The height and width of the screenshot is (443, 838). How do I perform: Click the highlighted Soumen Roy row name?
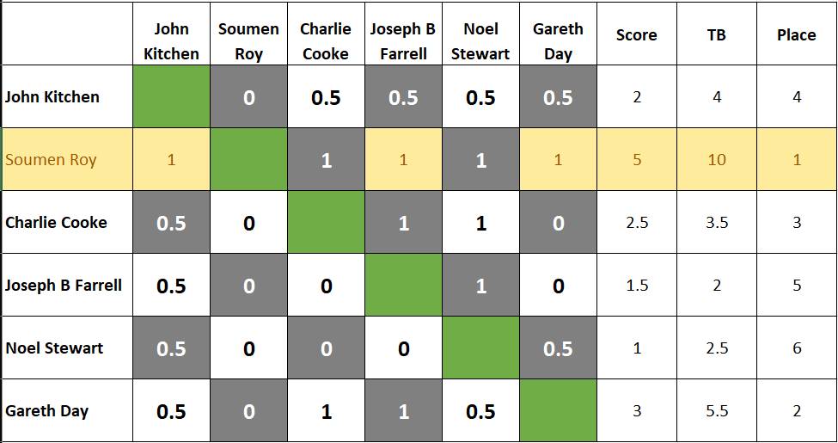(51, 159)
